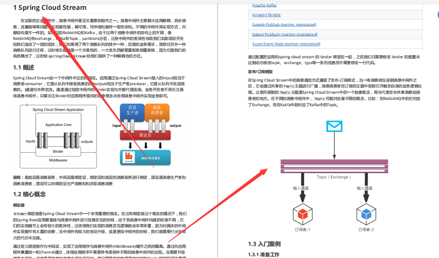Follow the Azure Event Hubs link
The image size is (439, 258).
coord(286,44)
